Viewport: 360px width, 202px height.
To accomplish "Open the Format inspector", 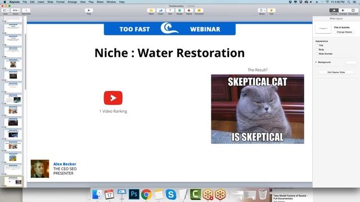I will point(334,10).
